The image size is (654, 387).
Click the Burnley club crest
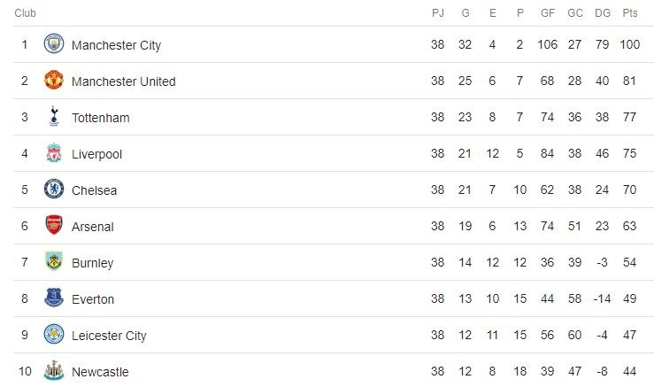54,262
